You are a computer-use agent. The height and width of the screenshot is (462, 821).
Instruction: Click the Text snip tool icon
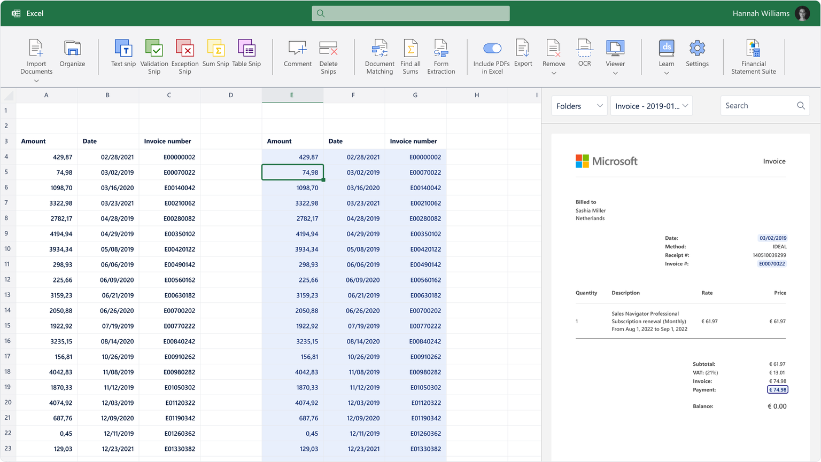pos(123,49)
